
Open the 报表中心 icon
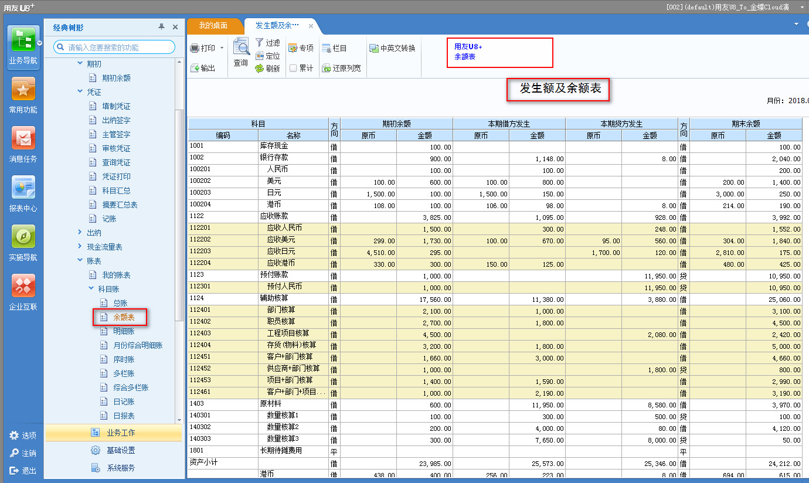pos(23,188)
